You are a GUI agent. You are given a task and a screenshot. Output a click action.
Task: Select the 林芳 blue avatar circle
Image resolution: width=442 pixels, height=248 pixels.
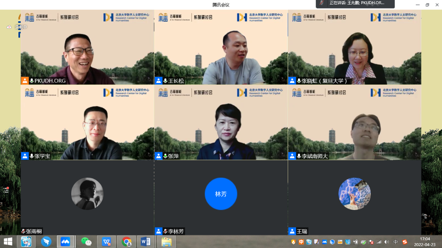click(221, 194)
